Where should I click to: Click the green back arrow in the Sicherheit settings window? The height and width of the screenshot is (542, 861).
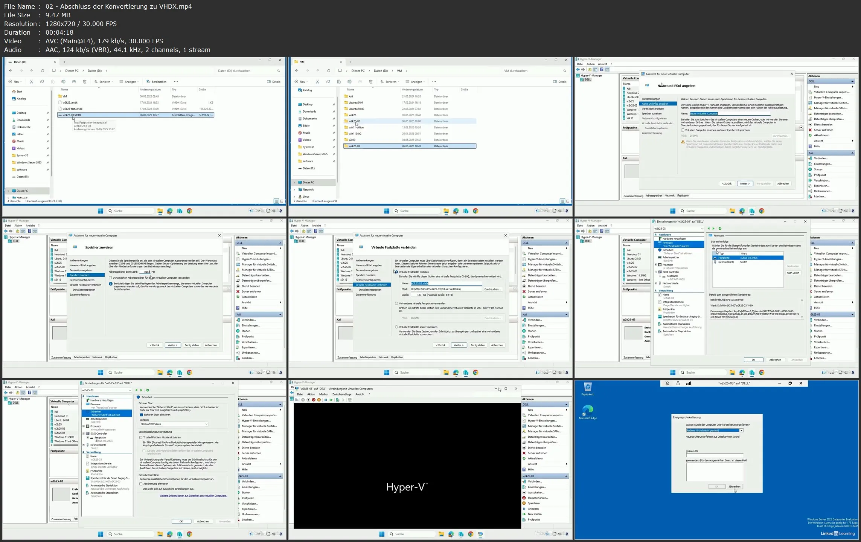[136, 390]
